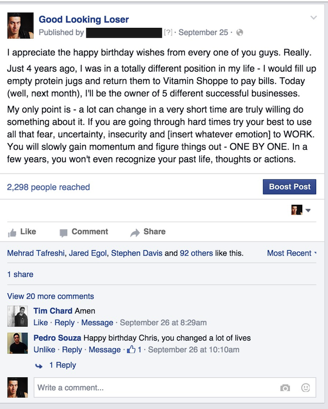Open Good Looking Loser page profile picture
The height and width of the screenshot is (409, 328).
point(20,26)
